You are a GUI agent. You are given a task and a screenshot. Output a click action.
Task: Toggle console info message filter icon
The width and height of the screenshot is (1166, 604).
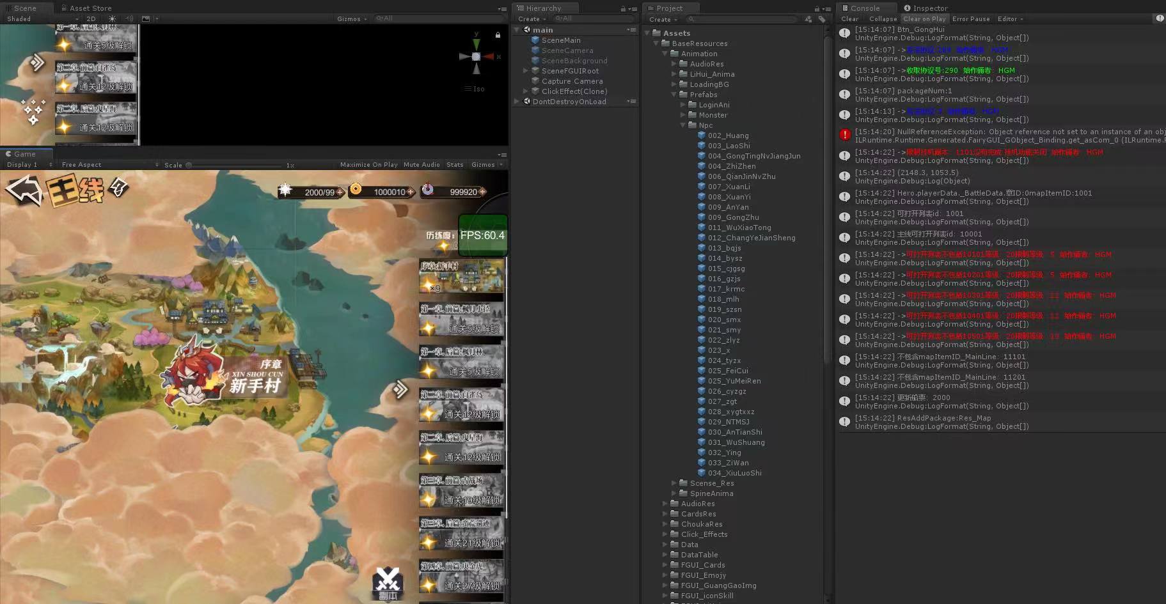1160,19
